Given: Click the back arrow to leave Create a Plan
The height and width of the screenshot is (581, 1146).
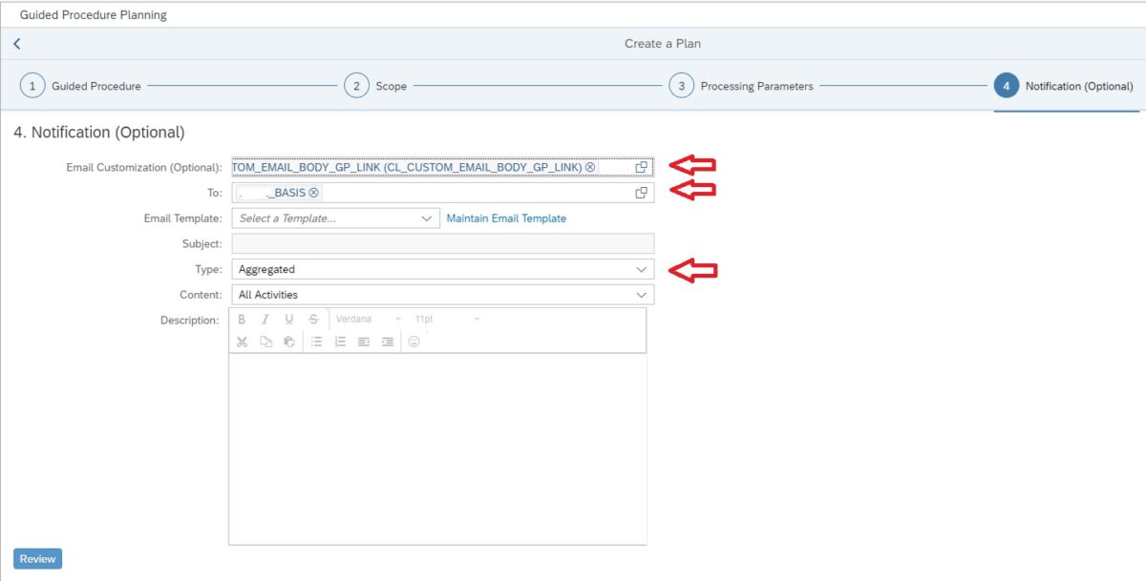Looking at the screenshot, I should 15,43.
